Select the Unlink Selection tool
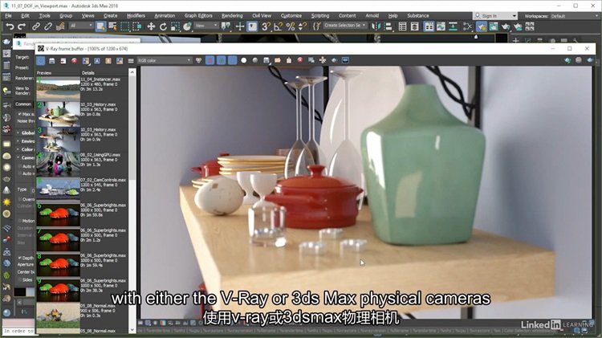602x338 pixels. (x=48, y=26)
